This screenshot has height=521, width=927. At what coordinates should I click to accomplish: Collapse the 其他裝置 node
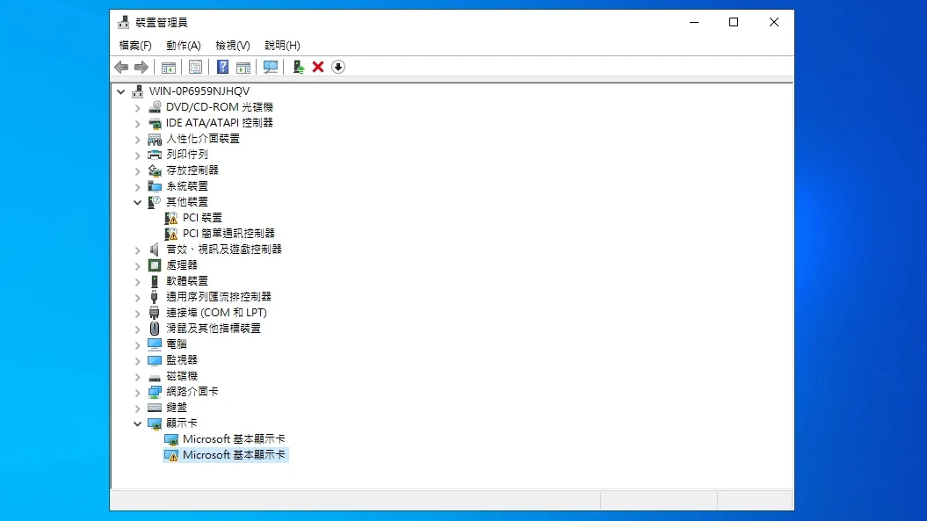point(137,202)
